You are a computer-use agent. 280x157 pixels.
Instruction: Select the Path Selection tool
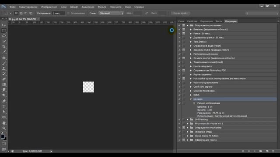click(x=4, y=112)
